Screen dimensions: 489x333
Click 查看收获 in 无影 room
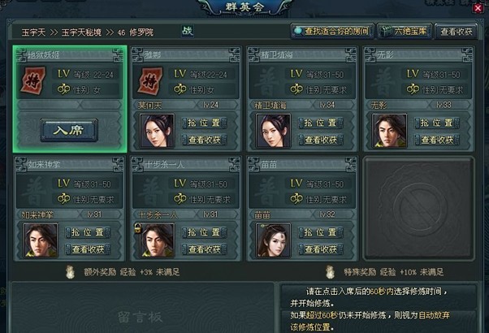point(437,140)
